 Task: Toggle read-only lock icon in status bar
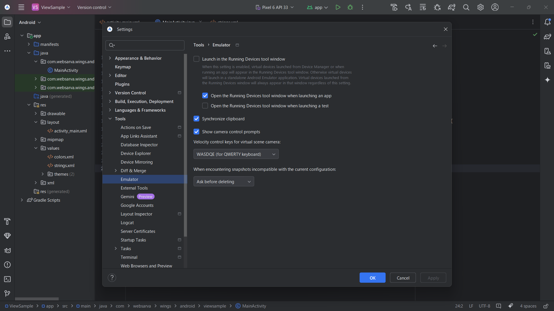(546, 306)
